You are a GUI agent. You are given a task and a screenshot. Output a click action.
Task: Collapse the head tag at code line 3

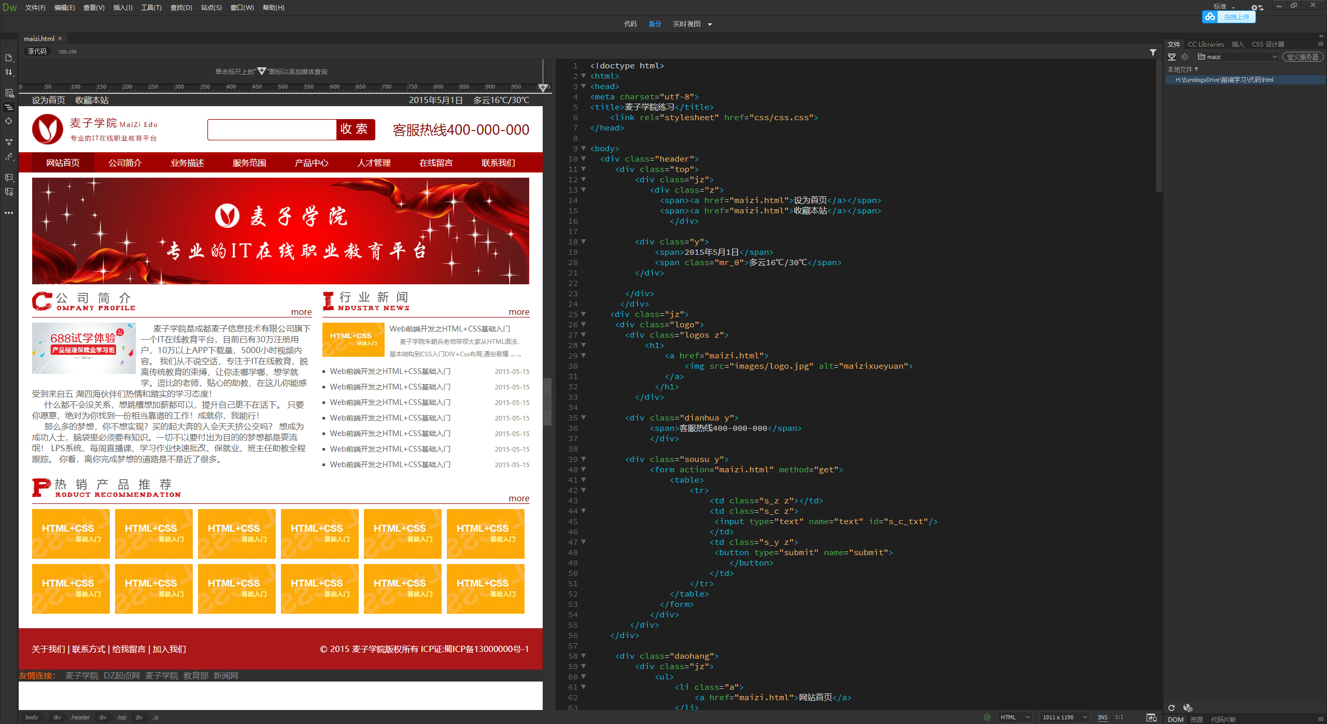tap(583, 86)
